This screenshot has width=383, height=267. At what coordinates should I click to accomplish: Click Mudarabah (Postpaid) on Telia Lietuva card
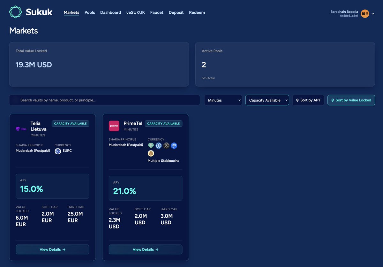click(x=33, y=151)
